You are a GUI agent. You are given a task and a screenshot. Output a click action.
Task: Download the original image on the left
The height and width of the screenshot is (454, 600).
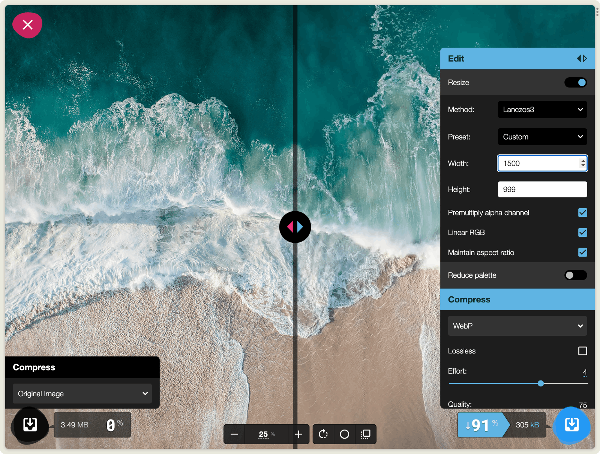[x=30, y=425]
